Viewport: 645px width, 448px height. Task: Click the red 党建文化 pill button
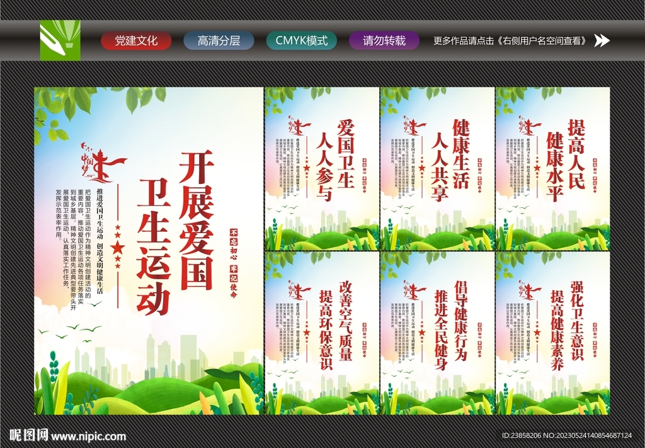click(x=136, y=41)
